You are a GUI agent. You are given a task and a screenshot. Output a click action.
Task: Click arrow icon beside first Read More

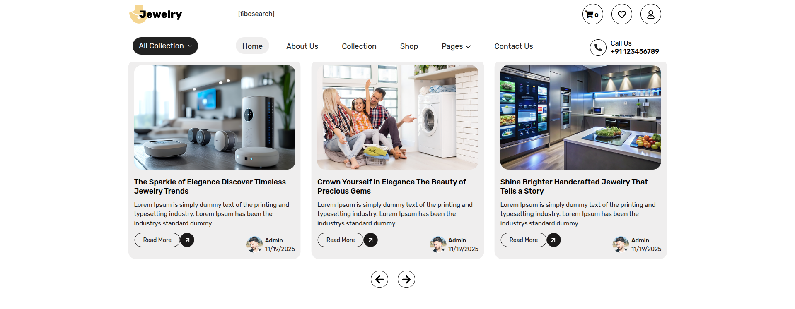187,240
